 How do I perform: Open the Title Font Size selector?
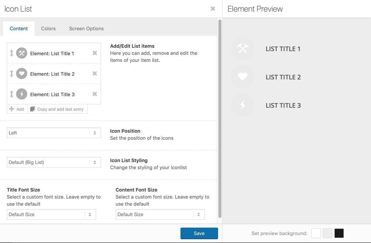tap(51, 215)
